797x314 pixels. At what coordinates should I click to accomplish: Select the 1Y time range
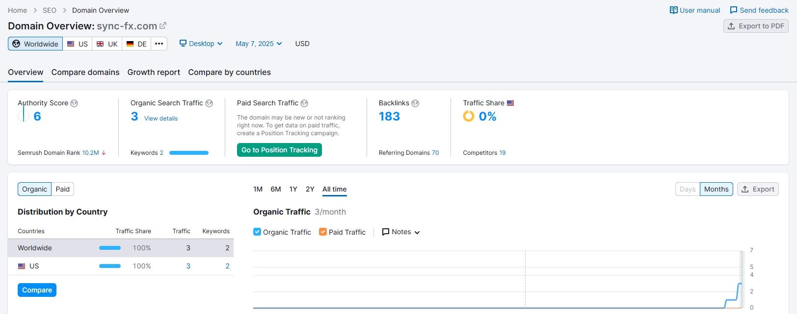coord(293,189)
